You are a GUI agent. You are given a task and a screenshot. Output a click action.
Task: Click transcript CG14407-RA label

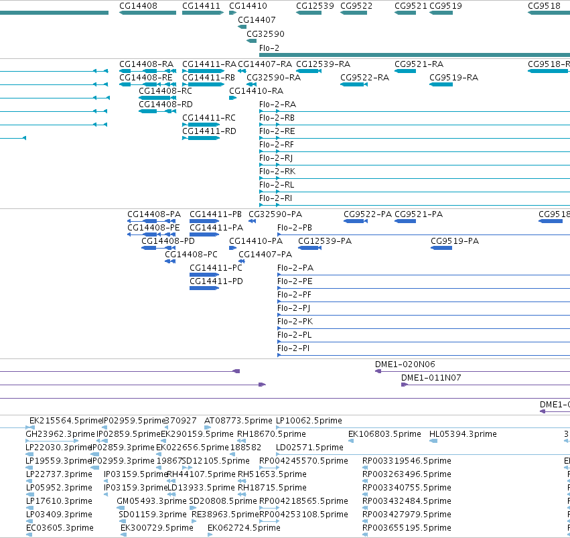[x=265, y=64]
